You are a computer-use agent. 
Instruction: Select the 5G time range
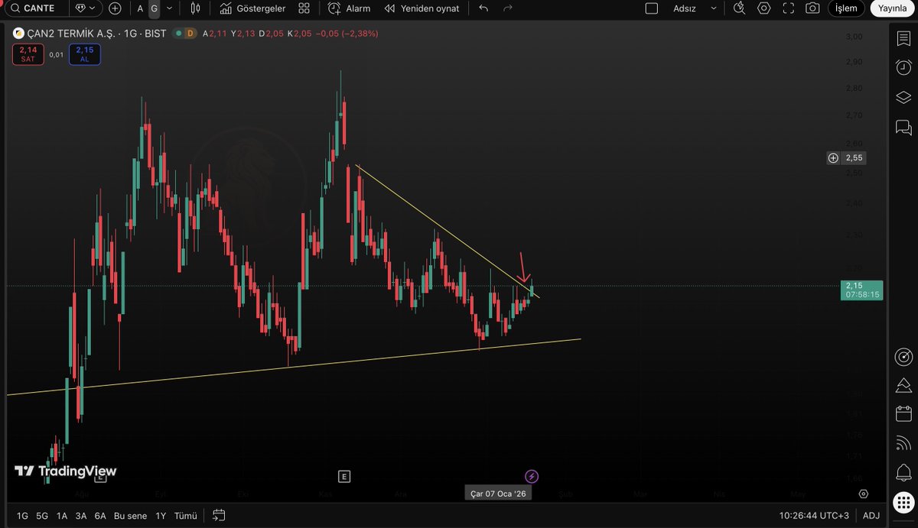coord(42,516)
